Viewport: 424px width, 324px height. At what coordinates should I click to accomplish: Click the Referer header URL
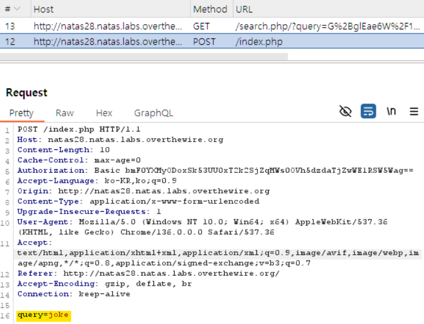click(x=171, y=273)
